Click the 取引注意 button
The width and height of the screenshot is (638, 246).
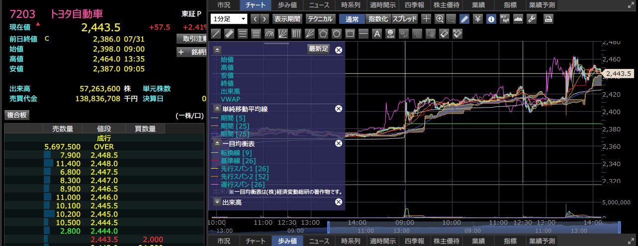pyautogui.click(x=192, y=38)
